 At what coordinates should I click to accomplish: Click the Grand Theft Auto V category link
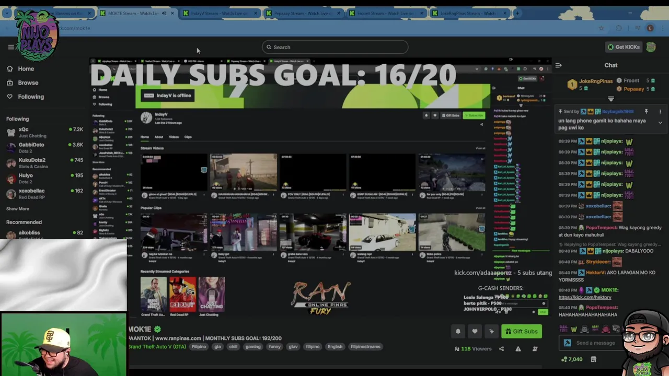click(157, 347)
